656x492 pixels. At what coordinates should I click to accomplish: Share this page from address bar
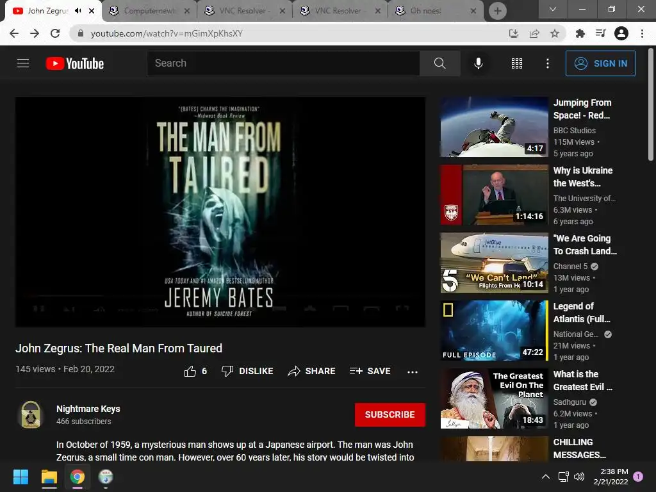pyautogui.click(x=534, y=33)
